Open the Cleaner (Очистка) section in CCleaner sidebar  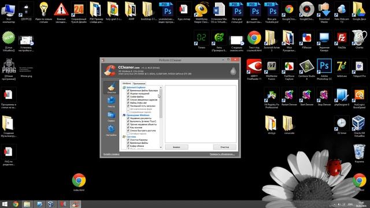pos(111,88)
